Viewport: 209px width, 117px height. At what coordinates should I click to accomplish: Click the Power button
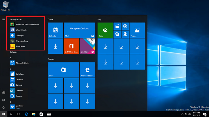click(4, 107)
